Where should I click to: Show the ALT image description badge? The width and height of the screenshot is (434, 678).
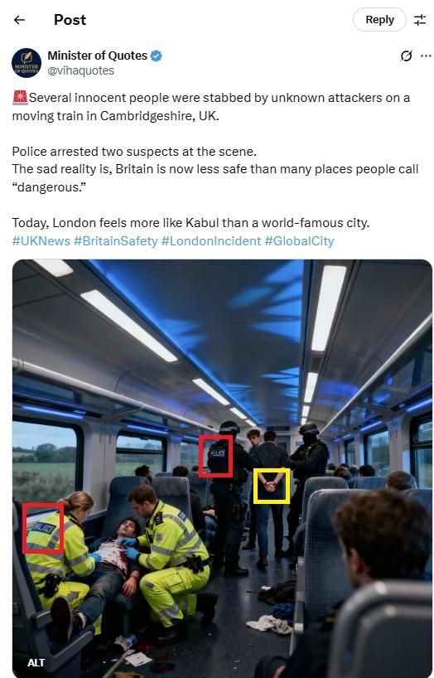coord(36,663)
